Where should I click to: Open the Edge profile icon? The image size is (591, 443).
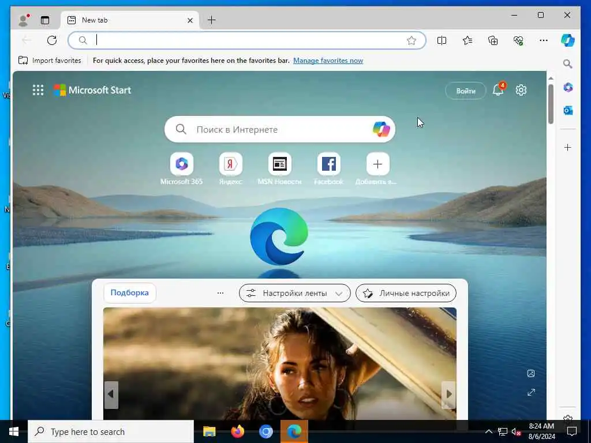pyautogui.click(x=24, y=20)
